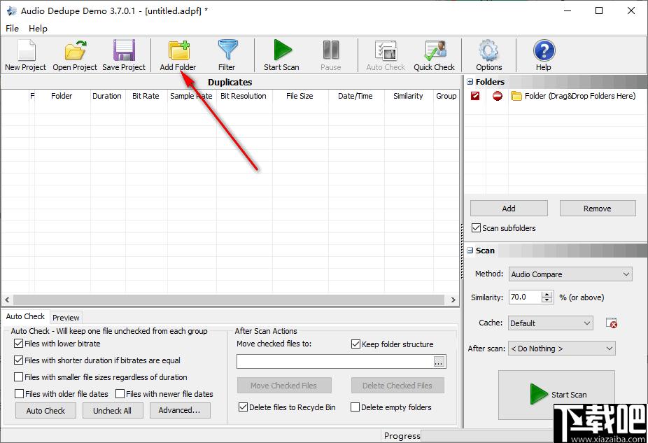Click horizontal scrollbar right arrow
This screenshot has height=443, width=648.
click(x=453, y=300)
